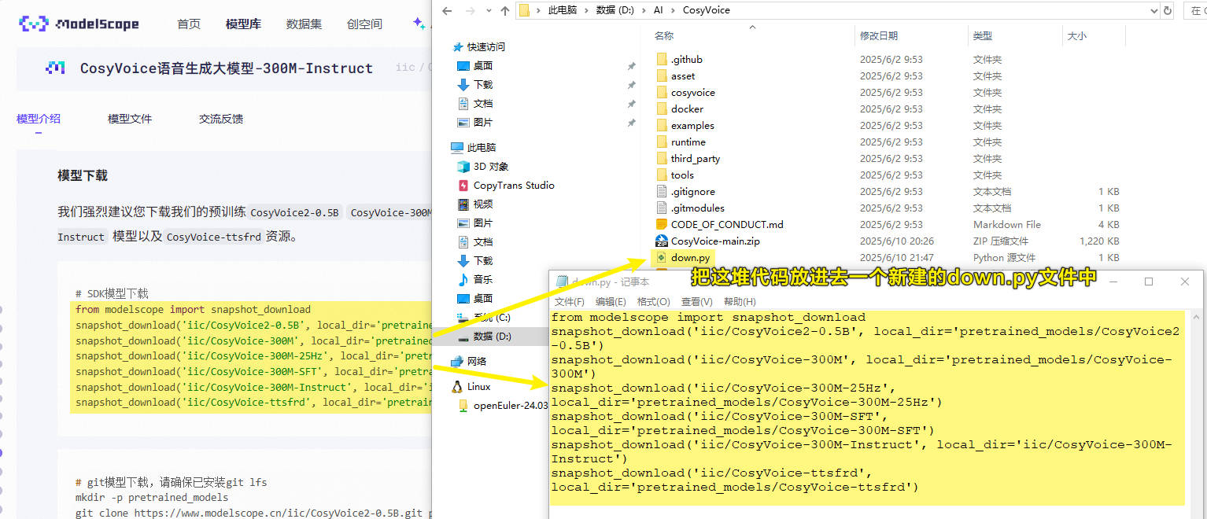
Task: Sort files by 修改日期 column
Action: point(879,36)
